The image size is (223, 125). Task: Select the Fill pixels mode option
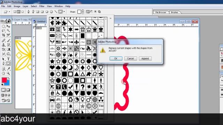click(x=22, y=12)
